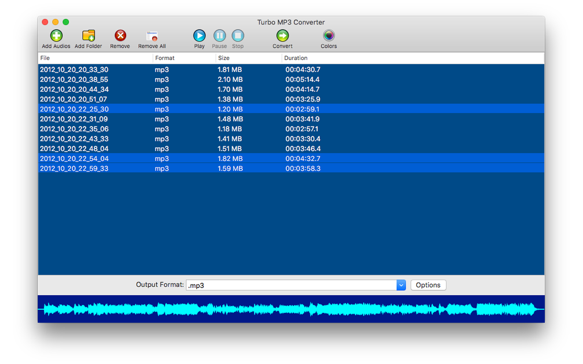Sort by the File column header
The height and width of the screenshot is (364, 583).
[96, 58]
